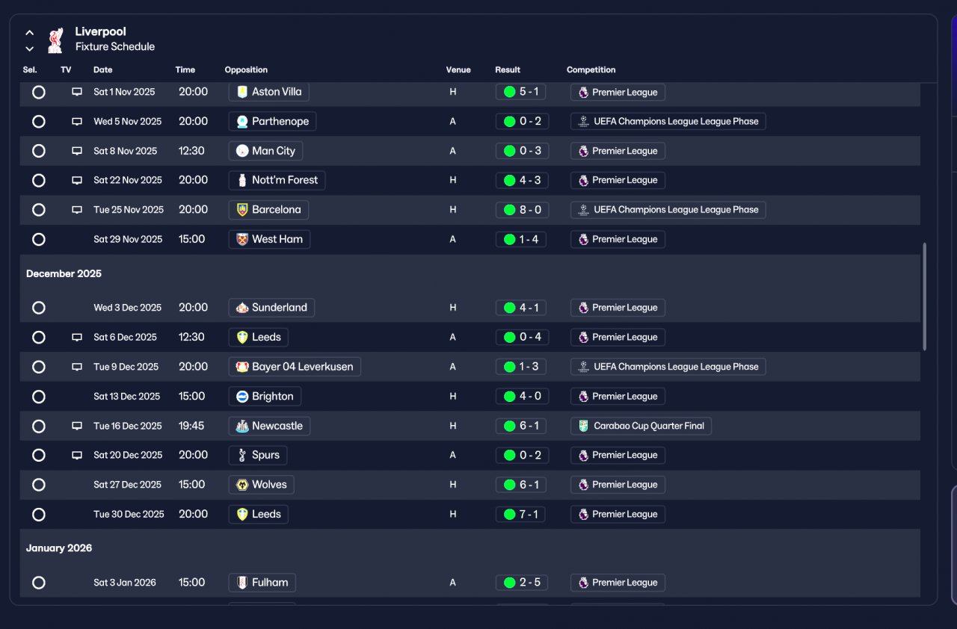
Task: Click the Result column header
Action: coord(508,69)
